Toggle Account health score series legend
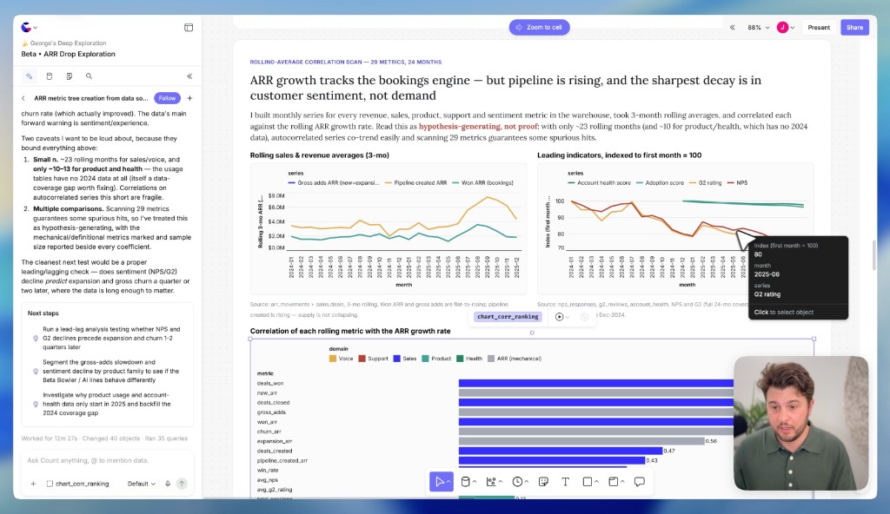890x514 pixels. (x=599, y=182)
